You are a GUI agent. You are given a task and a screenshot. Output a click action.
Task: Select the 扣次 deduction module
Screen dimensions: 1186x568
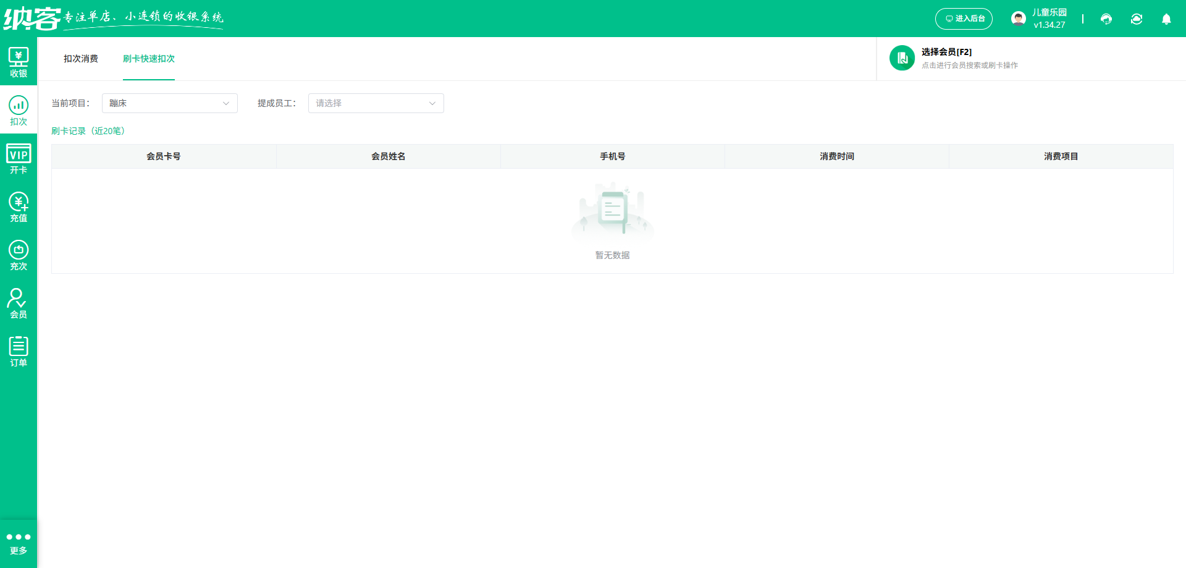19,110
